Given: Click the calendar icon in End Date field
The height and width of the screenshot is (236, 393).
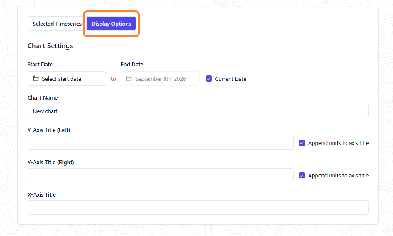Looking at the screenshot, I should (129, 79).
